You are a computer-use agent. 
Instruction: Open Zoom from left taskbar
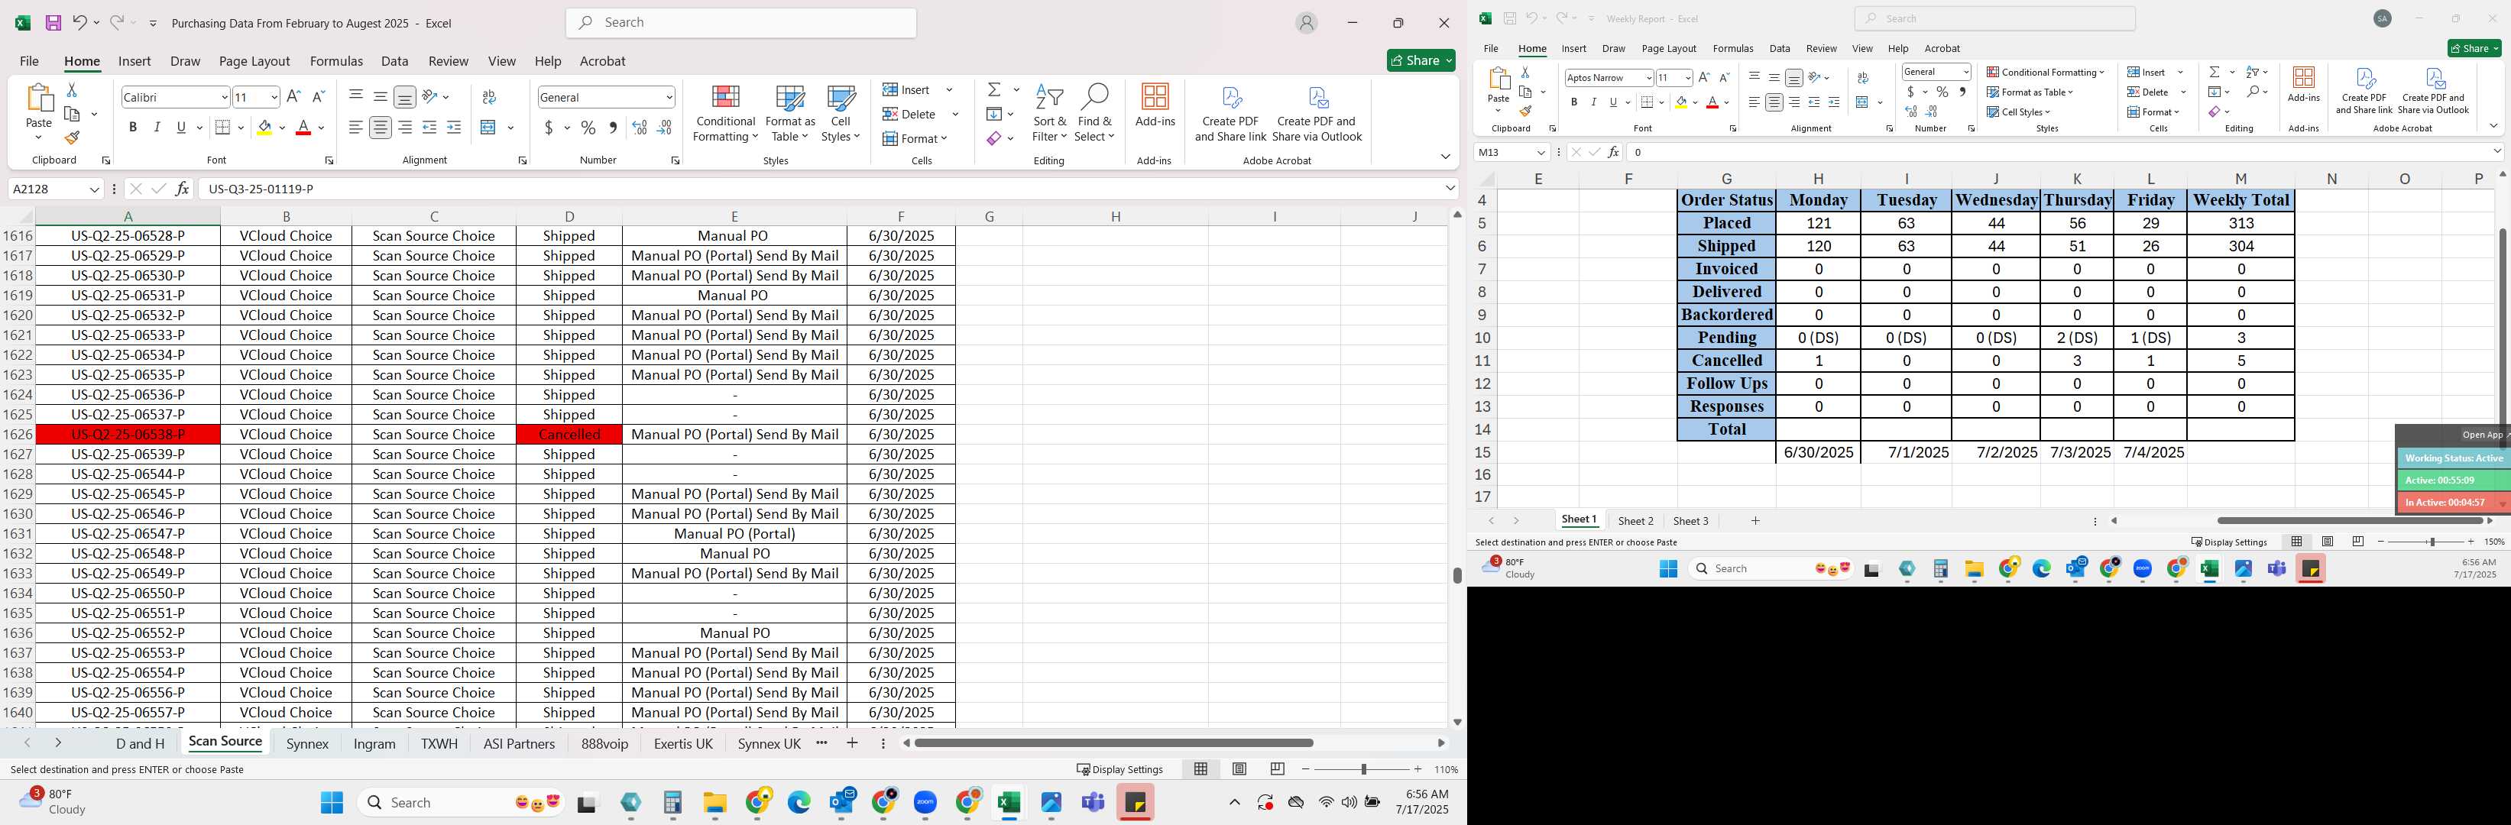click(x=925, y=803)
